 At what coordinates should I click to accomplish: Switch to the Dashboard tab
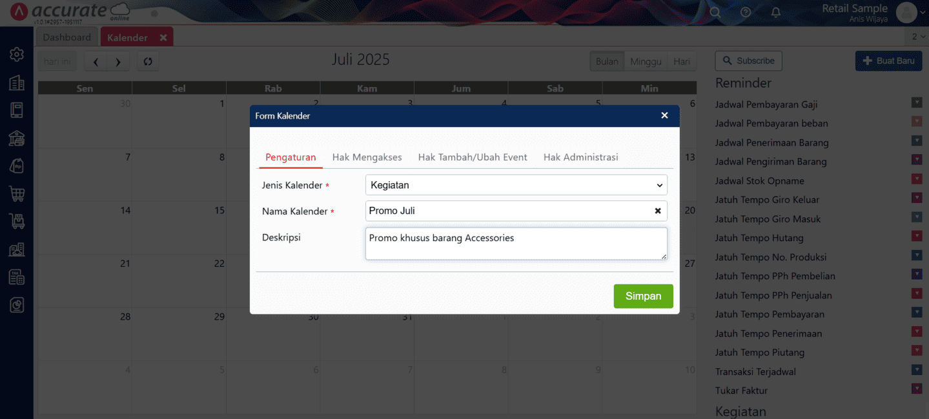click(66, 37)
